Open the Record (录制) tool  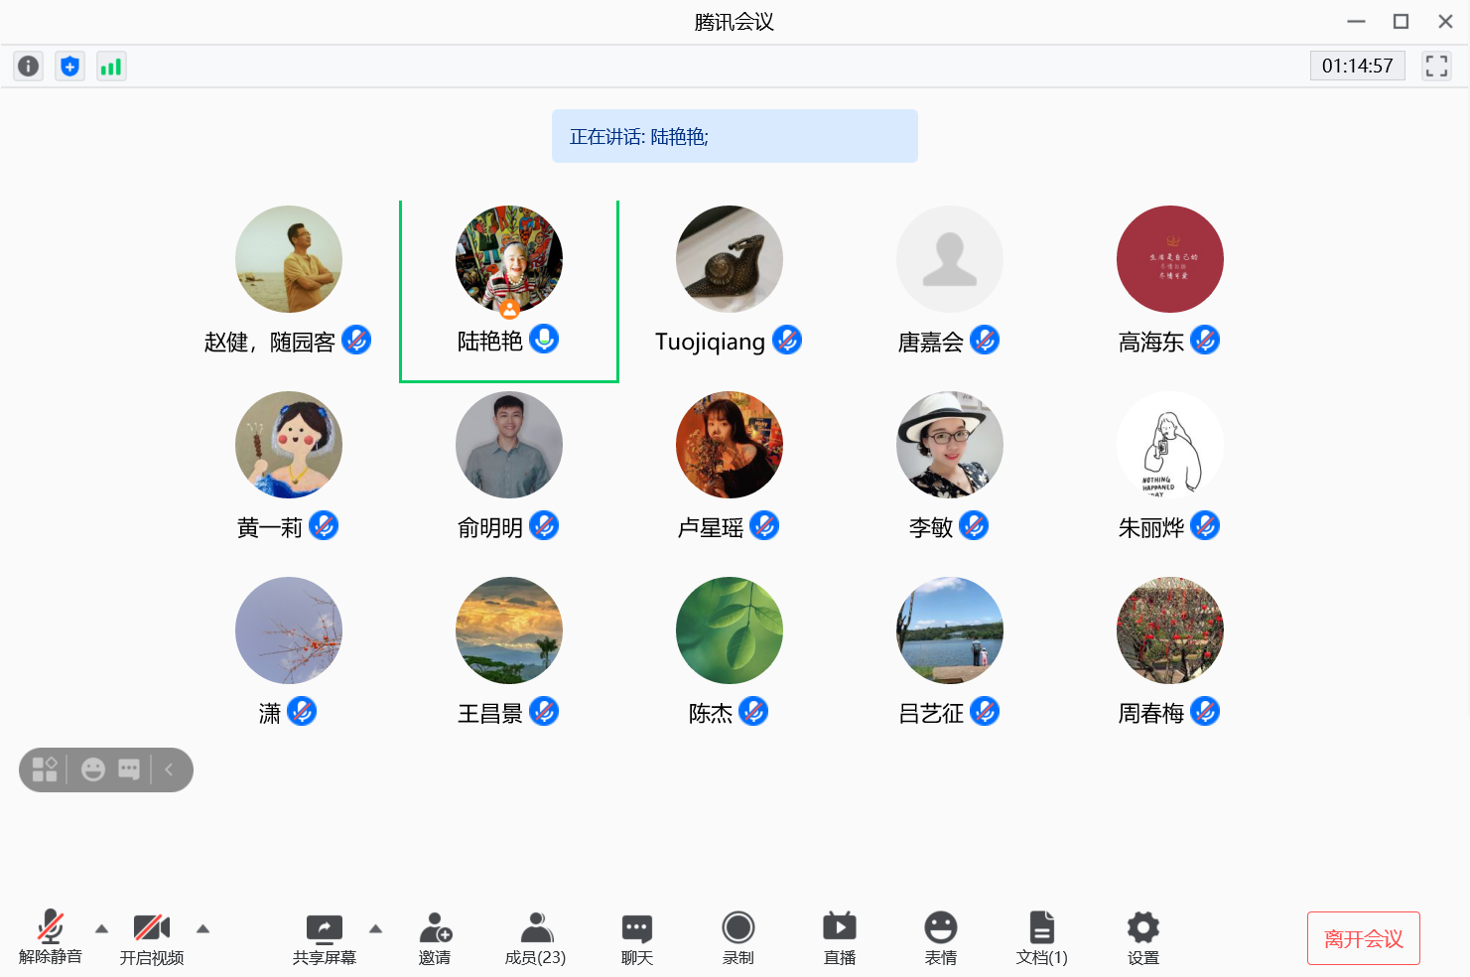(737, 937)
